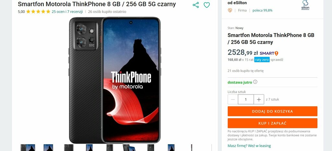
Task: Click the Liczba sztuk quantity field
Action: tap(246, 99)
